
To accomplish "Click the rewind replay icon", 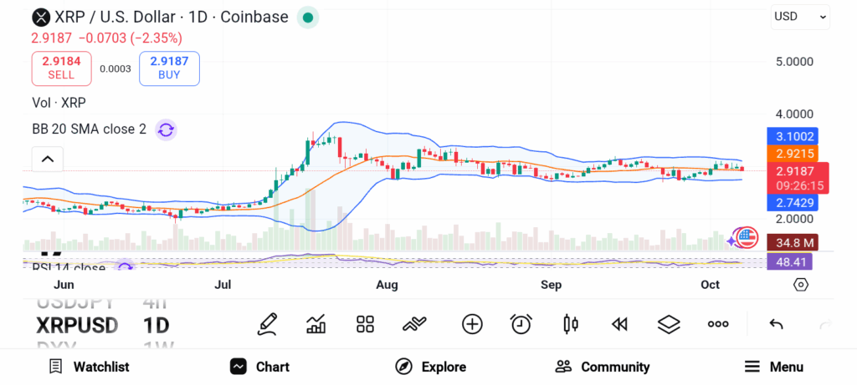I will pyautogui.click(x=619, y=324).
